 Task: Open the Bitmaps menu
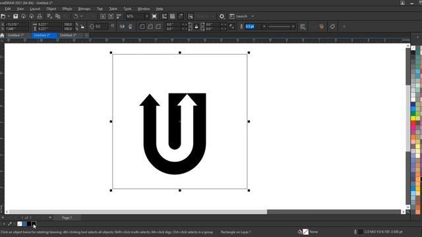click(84, 9)
